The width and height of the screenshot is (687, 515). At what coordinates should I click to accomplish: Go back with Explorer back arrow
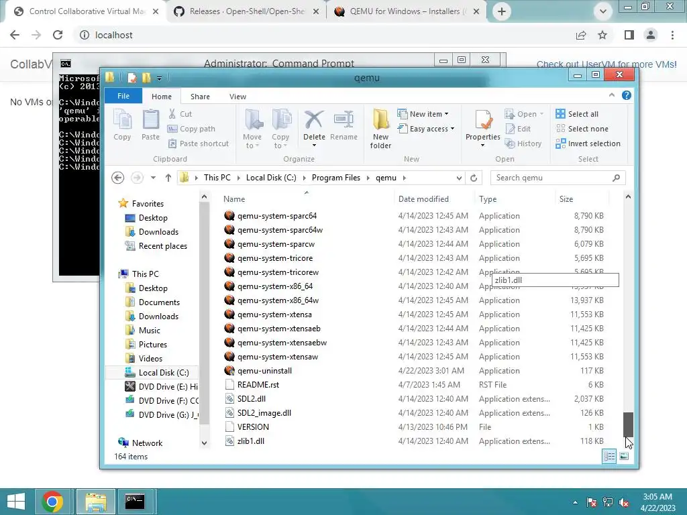tap(117, 178)
